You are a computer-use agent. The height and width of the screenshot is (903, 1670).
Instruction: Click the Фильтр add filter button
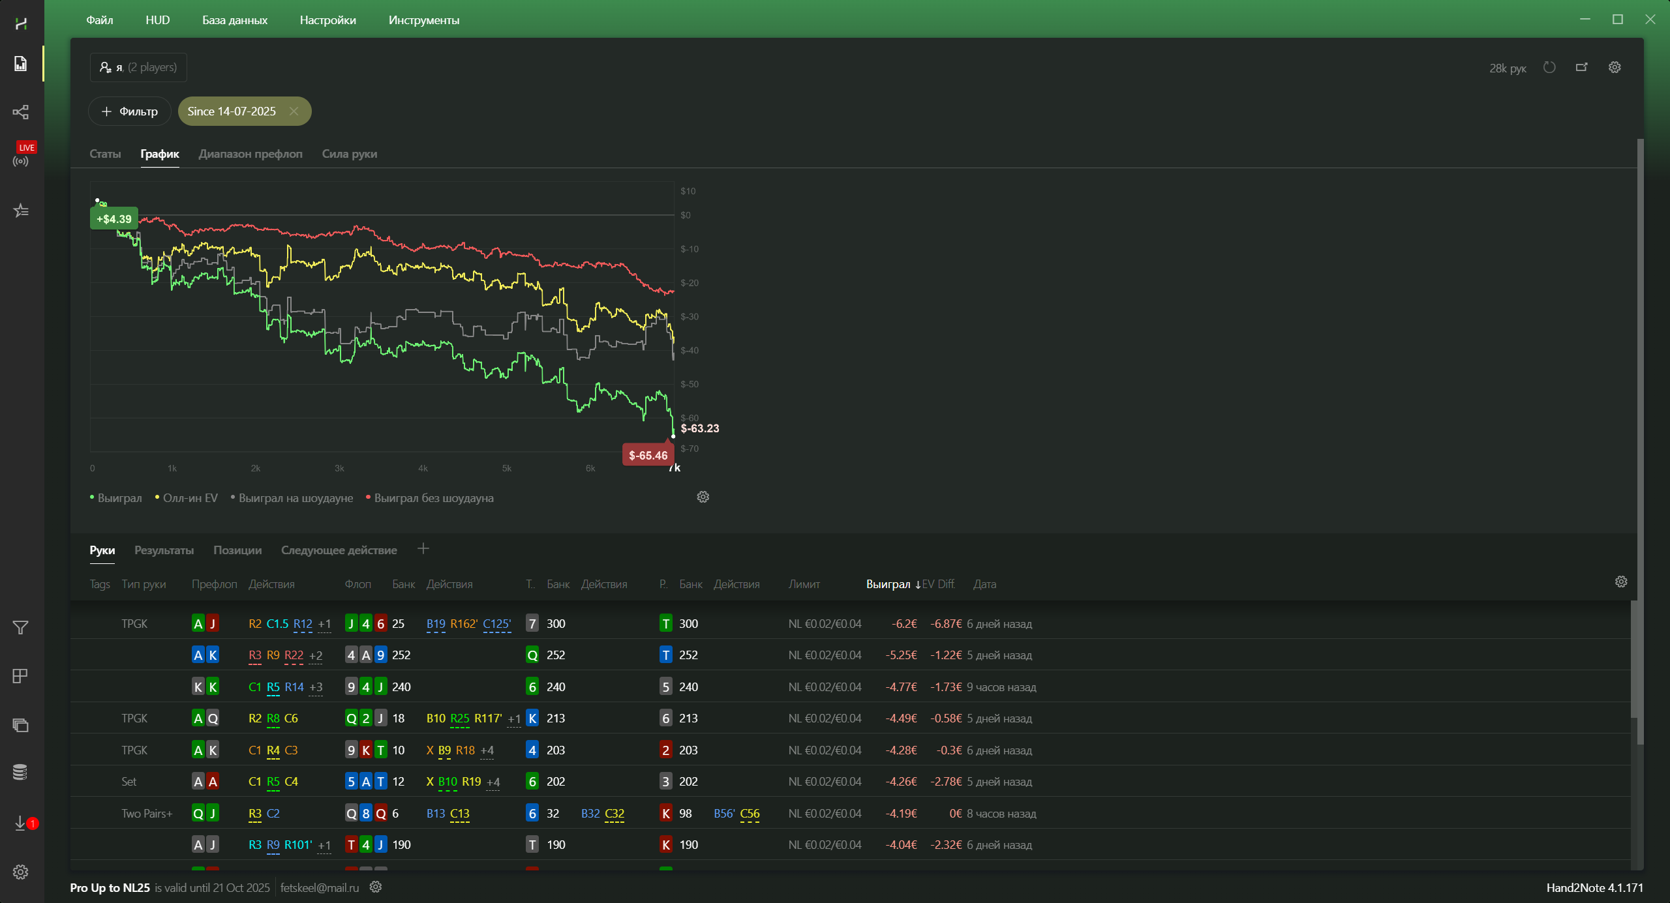pyautogui.click(x=130, y=111)
